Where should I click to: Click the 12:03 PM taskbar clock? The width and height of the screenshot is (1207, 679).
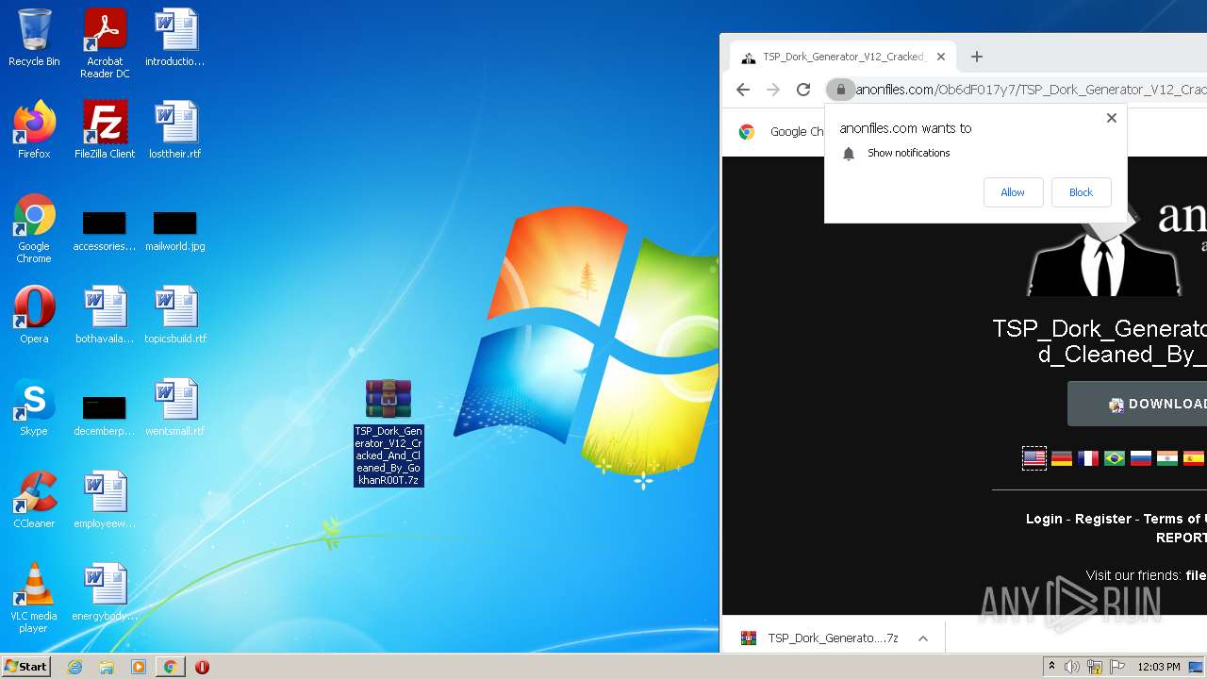point(1159,667)
